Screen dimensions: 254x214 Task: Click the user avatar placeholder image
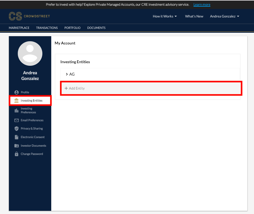(x=30, y=53)
